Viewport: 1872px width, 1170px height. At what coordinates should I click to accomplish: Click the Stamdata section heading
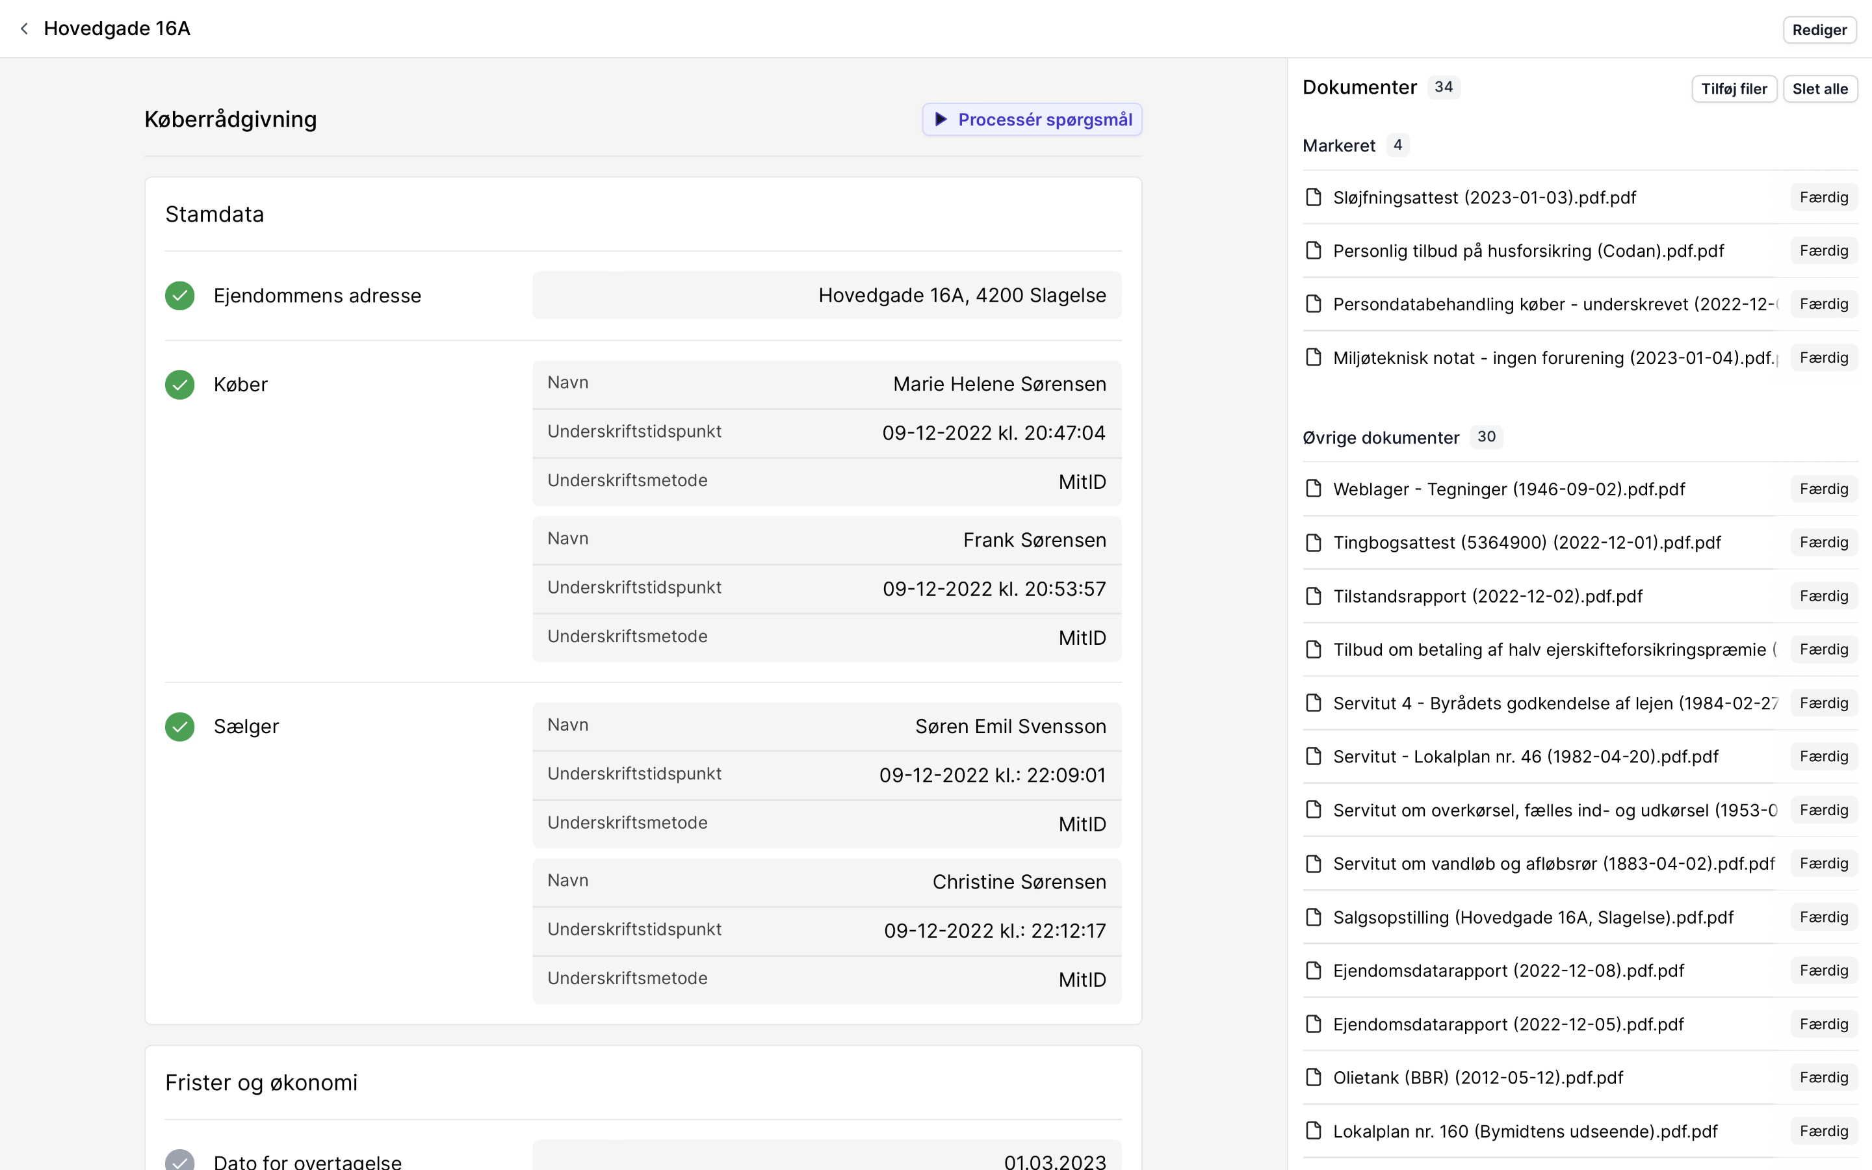point(214,214)
